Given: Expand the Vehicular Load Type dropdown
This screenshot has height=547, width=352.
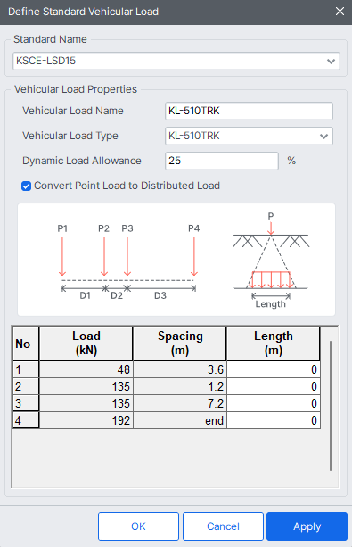Looking at the screenshot, I should coord(249,136).
